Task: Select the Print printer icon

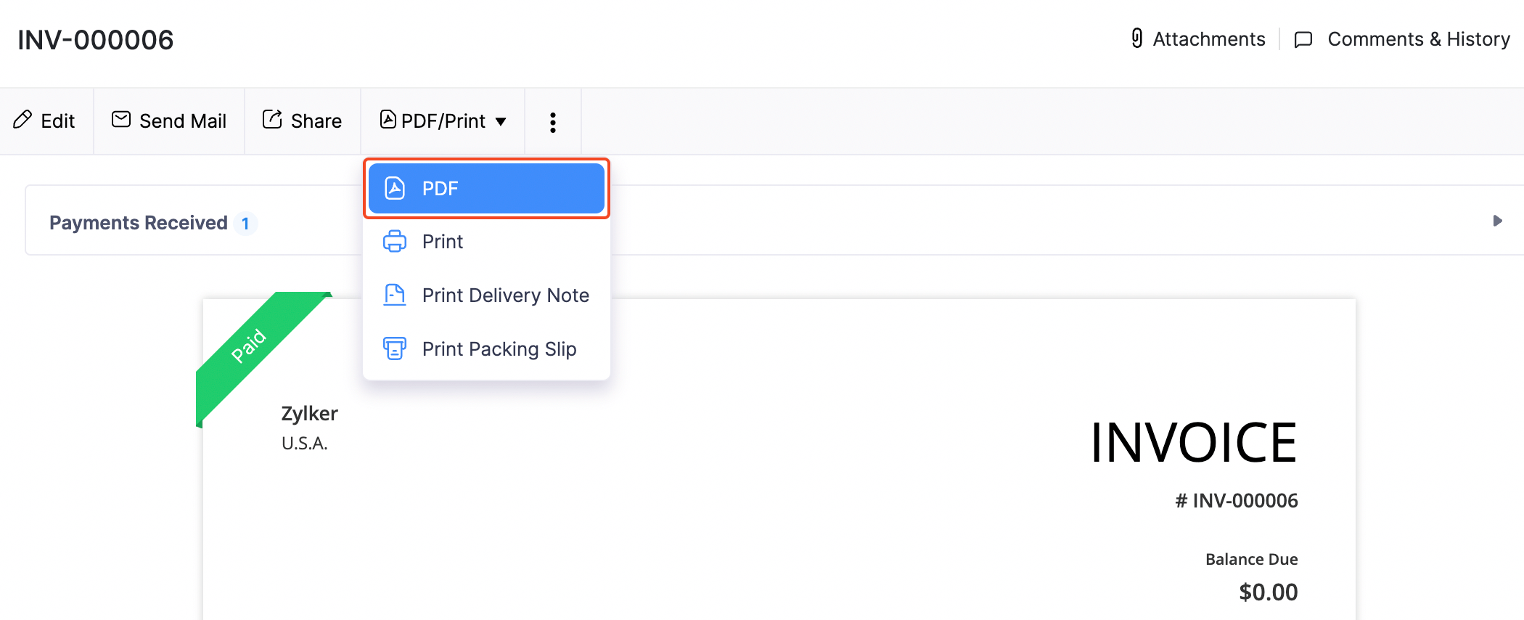Action: pyautogui.click(x=394, y=241)
